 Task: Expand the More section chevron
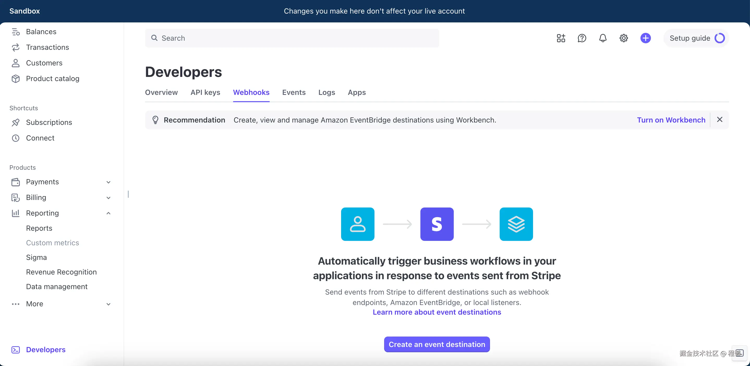(108, 304)
